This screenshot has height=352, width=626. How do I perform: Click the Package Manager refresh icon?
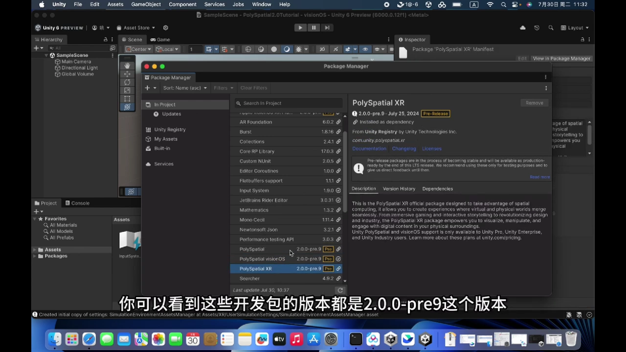click(340, 290)
